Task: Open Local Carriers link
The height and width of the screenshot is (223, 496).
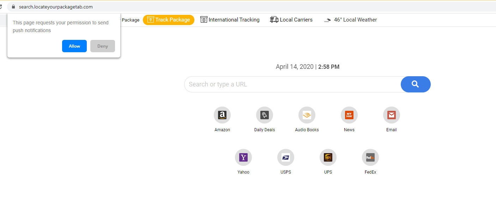Action: point(296,20)
